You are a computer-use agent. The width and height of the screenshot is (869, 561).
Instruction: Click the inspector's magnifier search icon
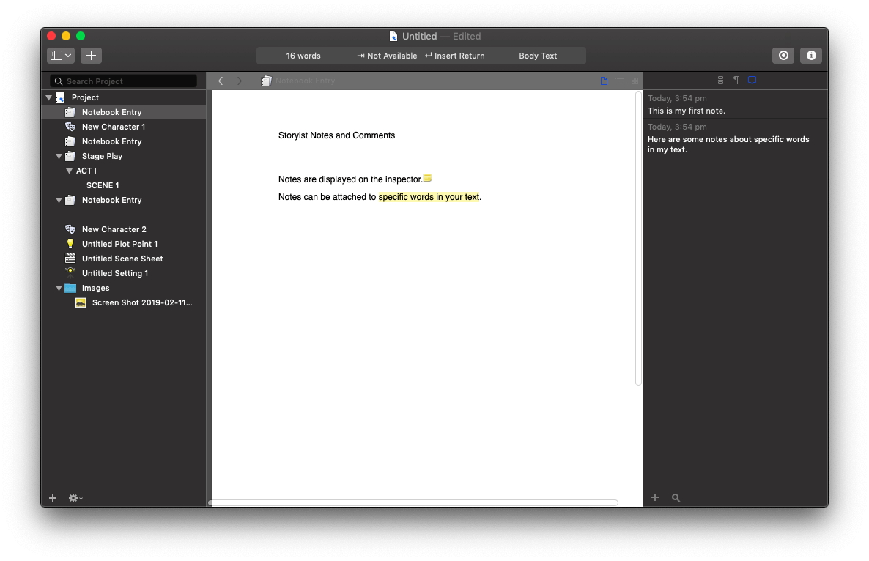(x=676, y=497)
